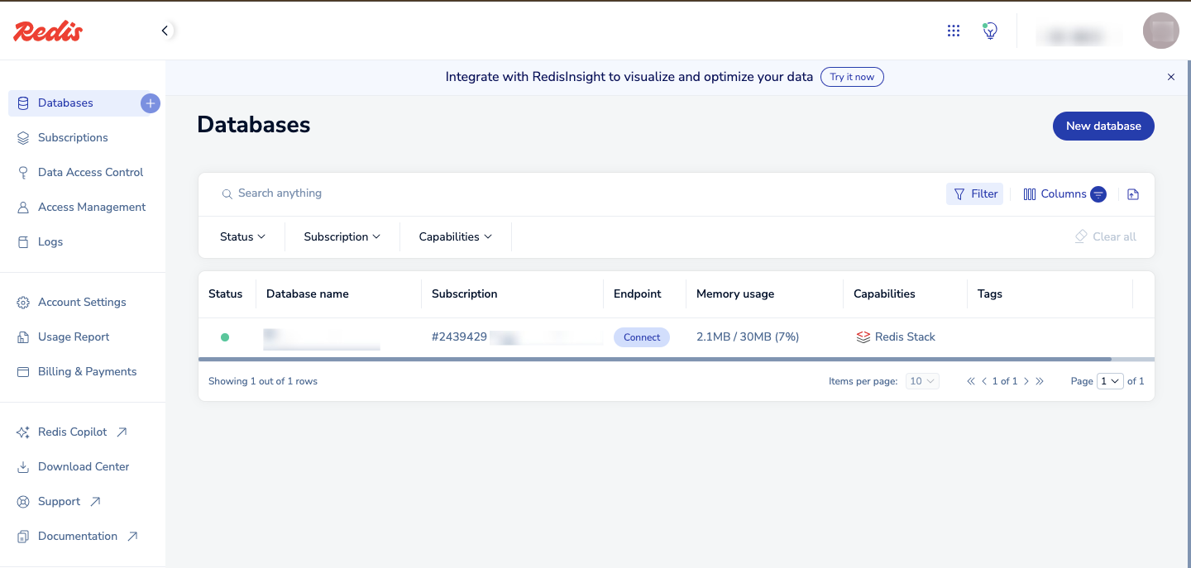Open Data Access Control from sidebar

click(89, 172)
